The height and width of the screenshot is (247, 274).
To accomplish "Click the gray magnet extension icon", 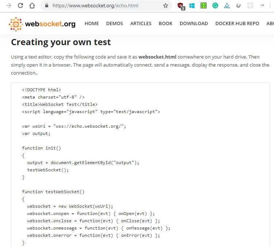I will tap(239, 6).
